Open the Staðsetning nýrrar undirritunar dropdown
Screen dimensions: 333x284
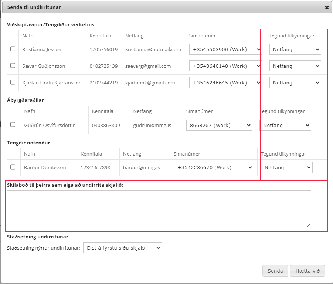pos(122,248)
